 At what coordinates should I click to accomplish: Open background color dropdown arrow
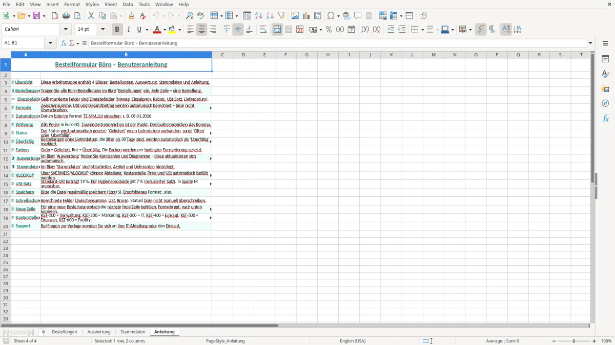coord(179,30)
